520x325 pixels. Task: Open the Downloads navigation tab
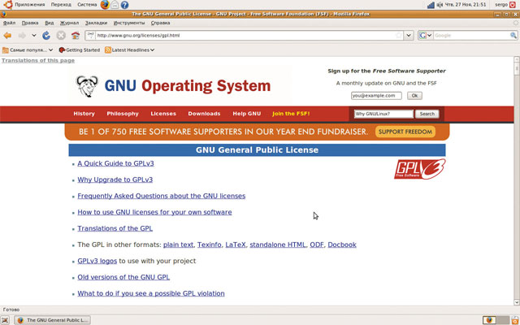204,114
